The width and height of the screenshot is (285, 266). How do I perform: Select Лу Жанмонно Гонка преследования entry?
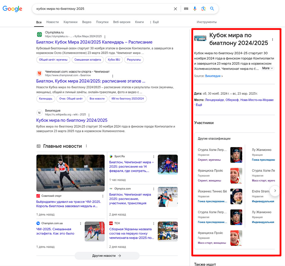(x=263, y=155)
